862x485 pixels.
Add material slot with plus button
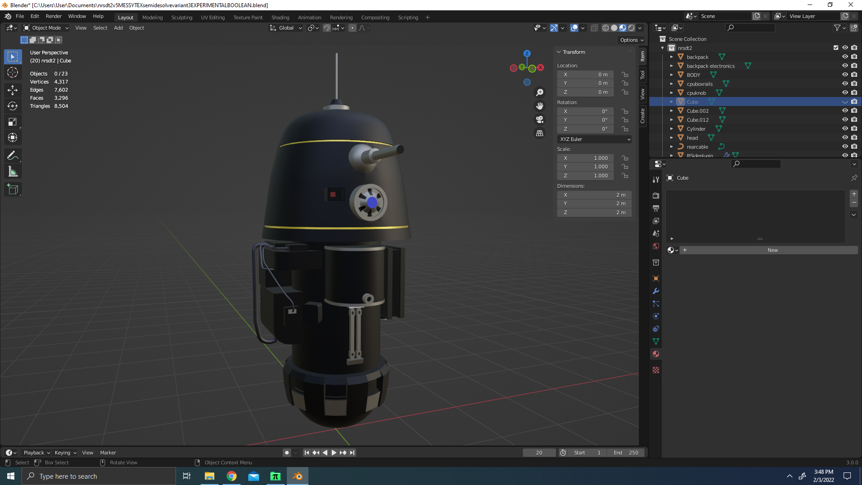tap(854, 194)
